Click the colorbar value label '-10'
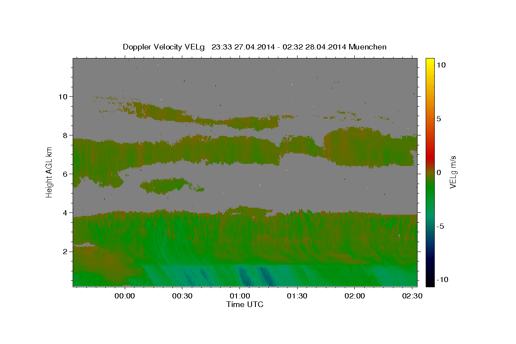This screenshot has height=344, width=516. [x=442, y=279]
